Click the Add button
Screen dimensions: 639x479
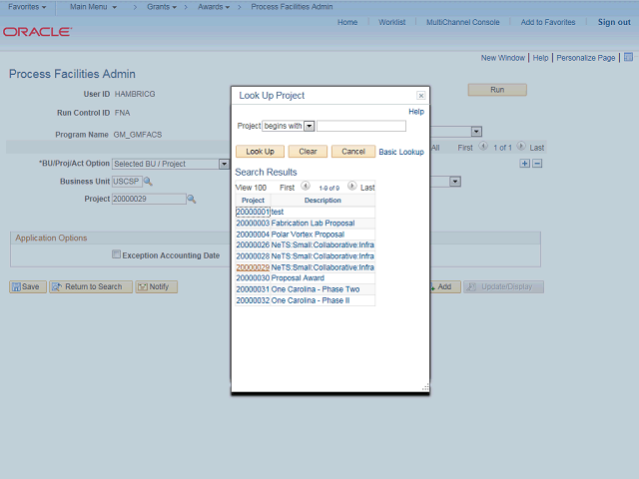point(444,286)
